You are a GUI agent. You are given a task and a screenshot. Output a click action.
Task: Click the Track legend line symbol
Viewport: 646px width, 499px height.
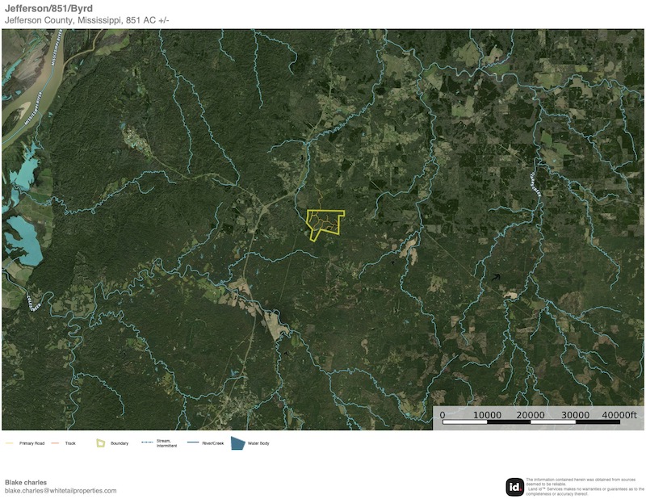pos(56,443)
